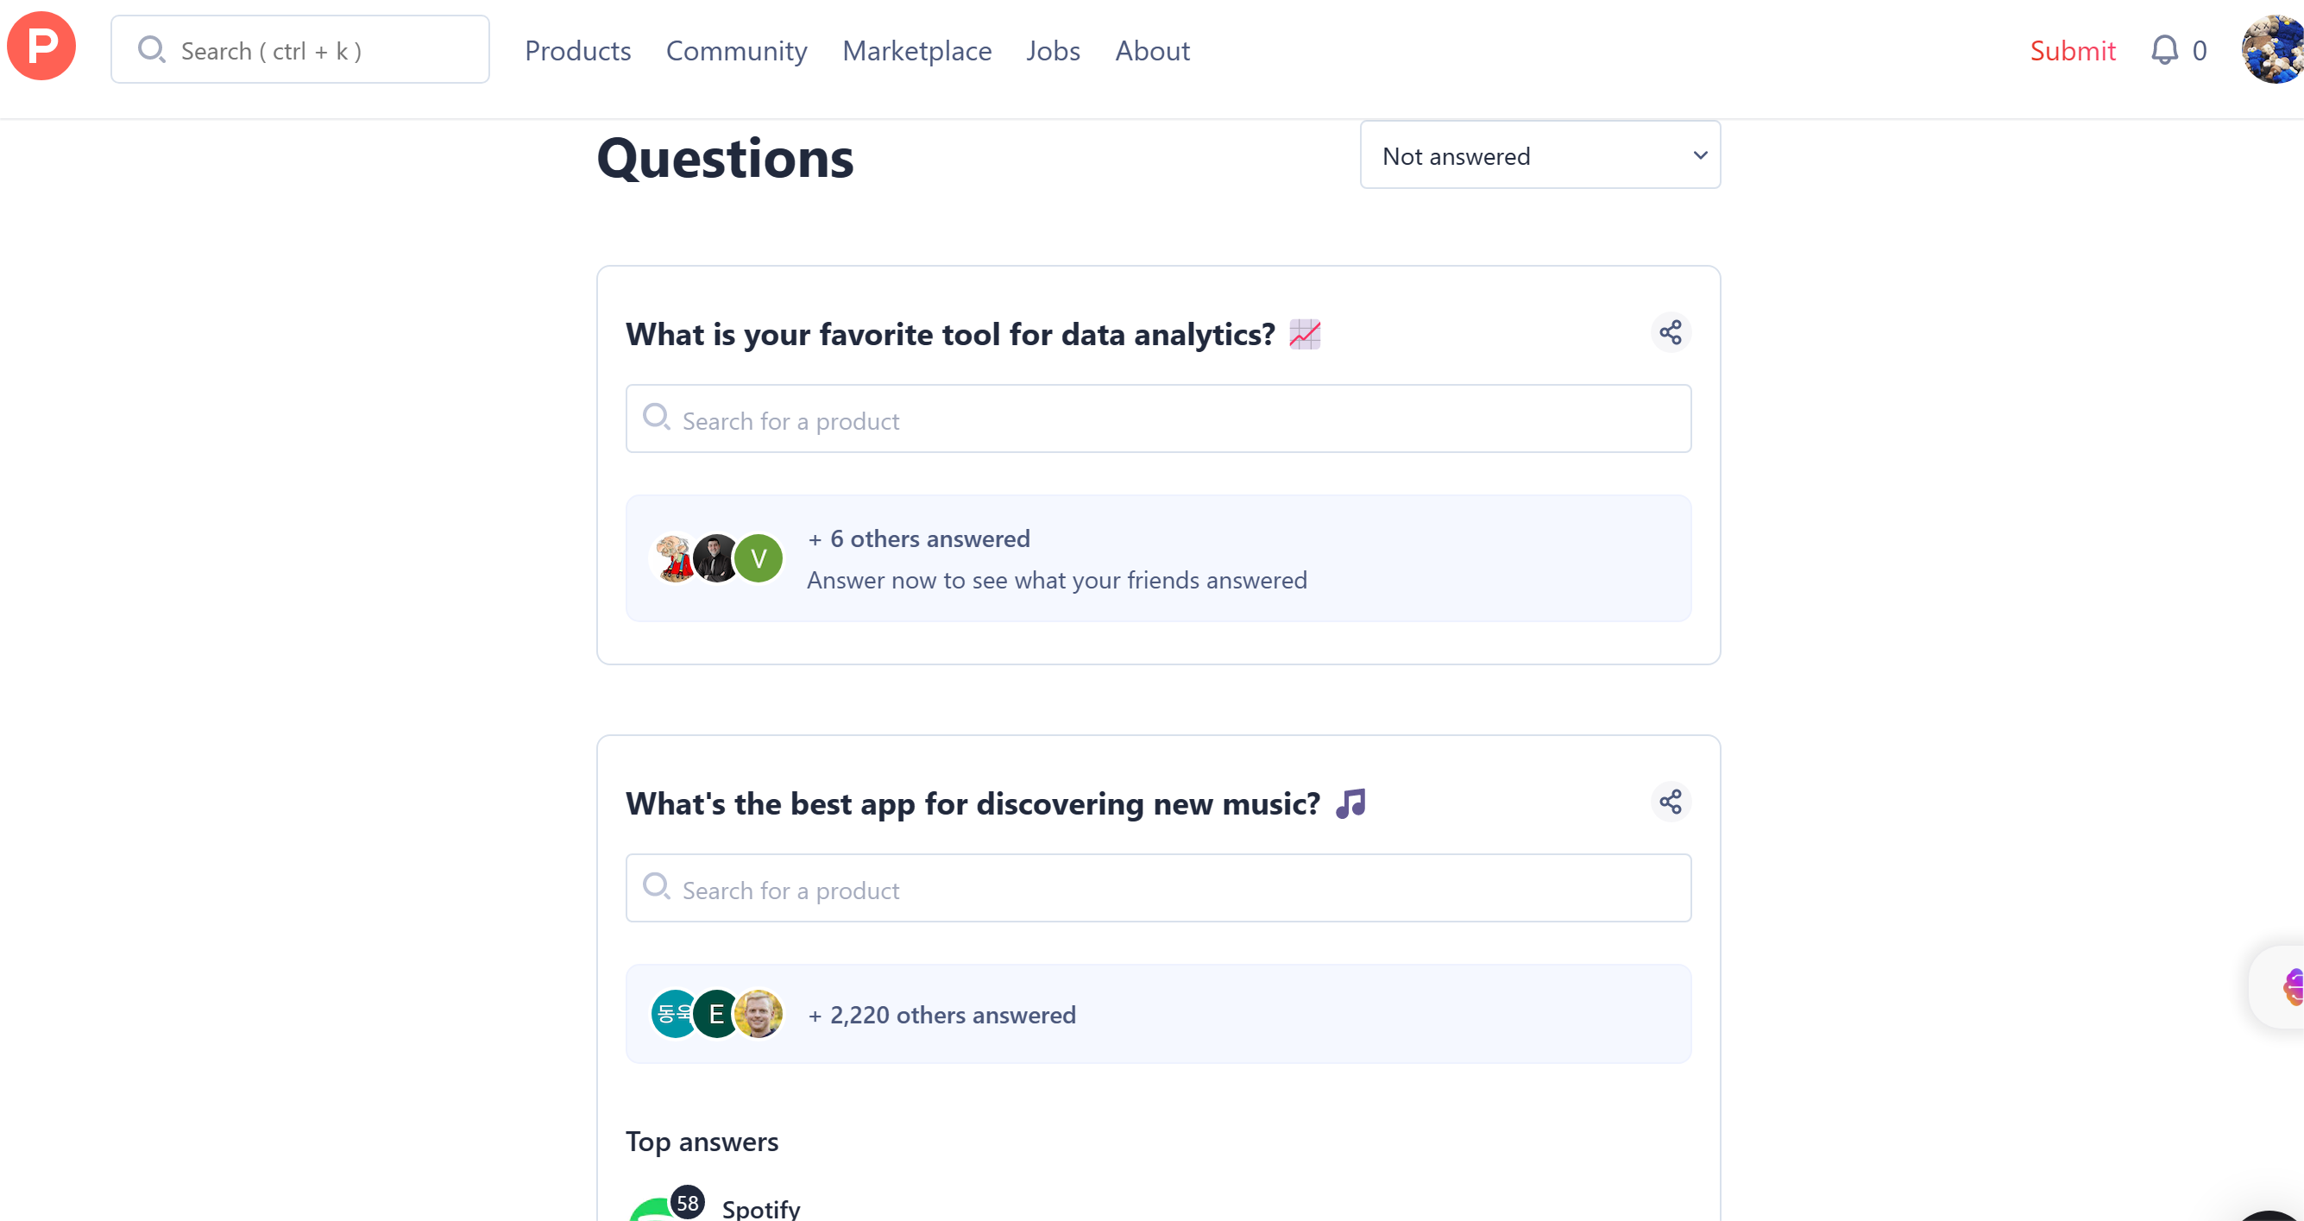Viewport: 2304px width, 1221px height.
Task: Open the Community menu
Action: coord(736,51)
